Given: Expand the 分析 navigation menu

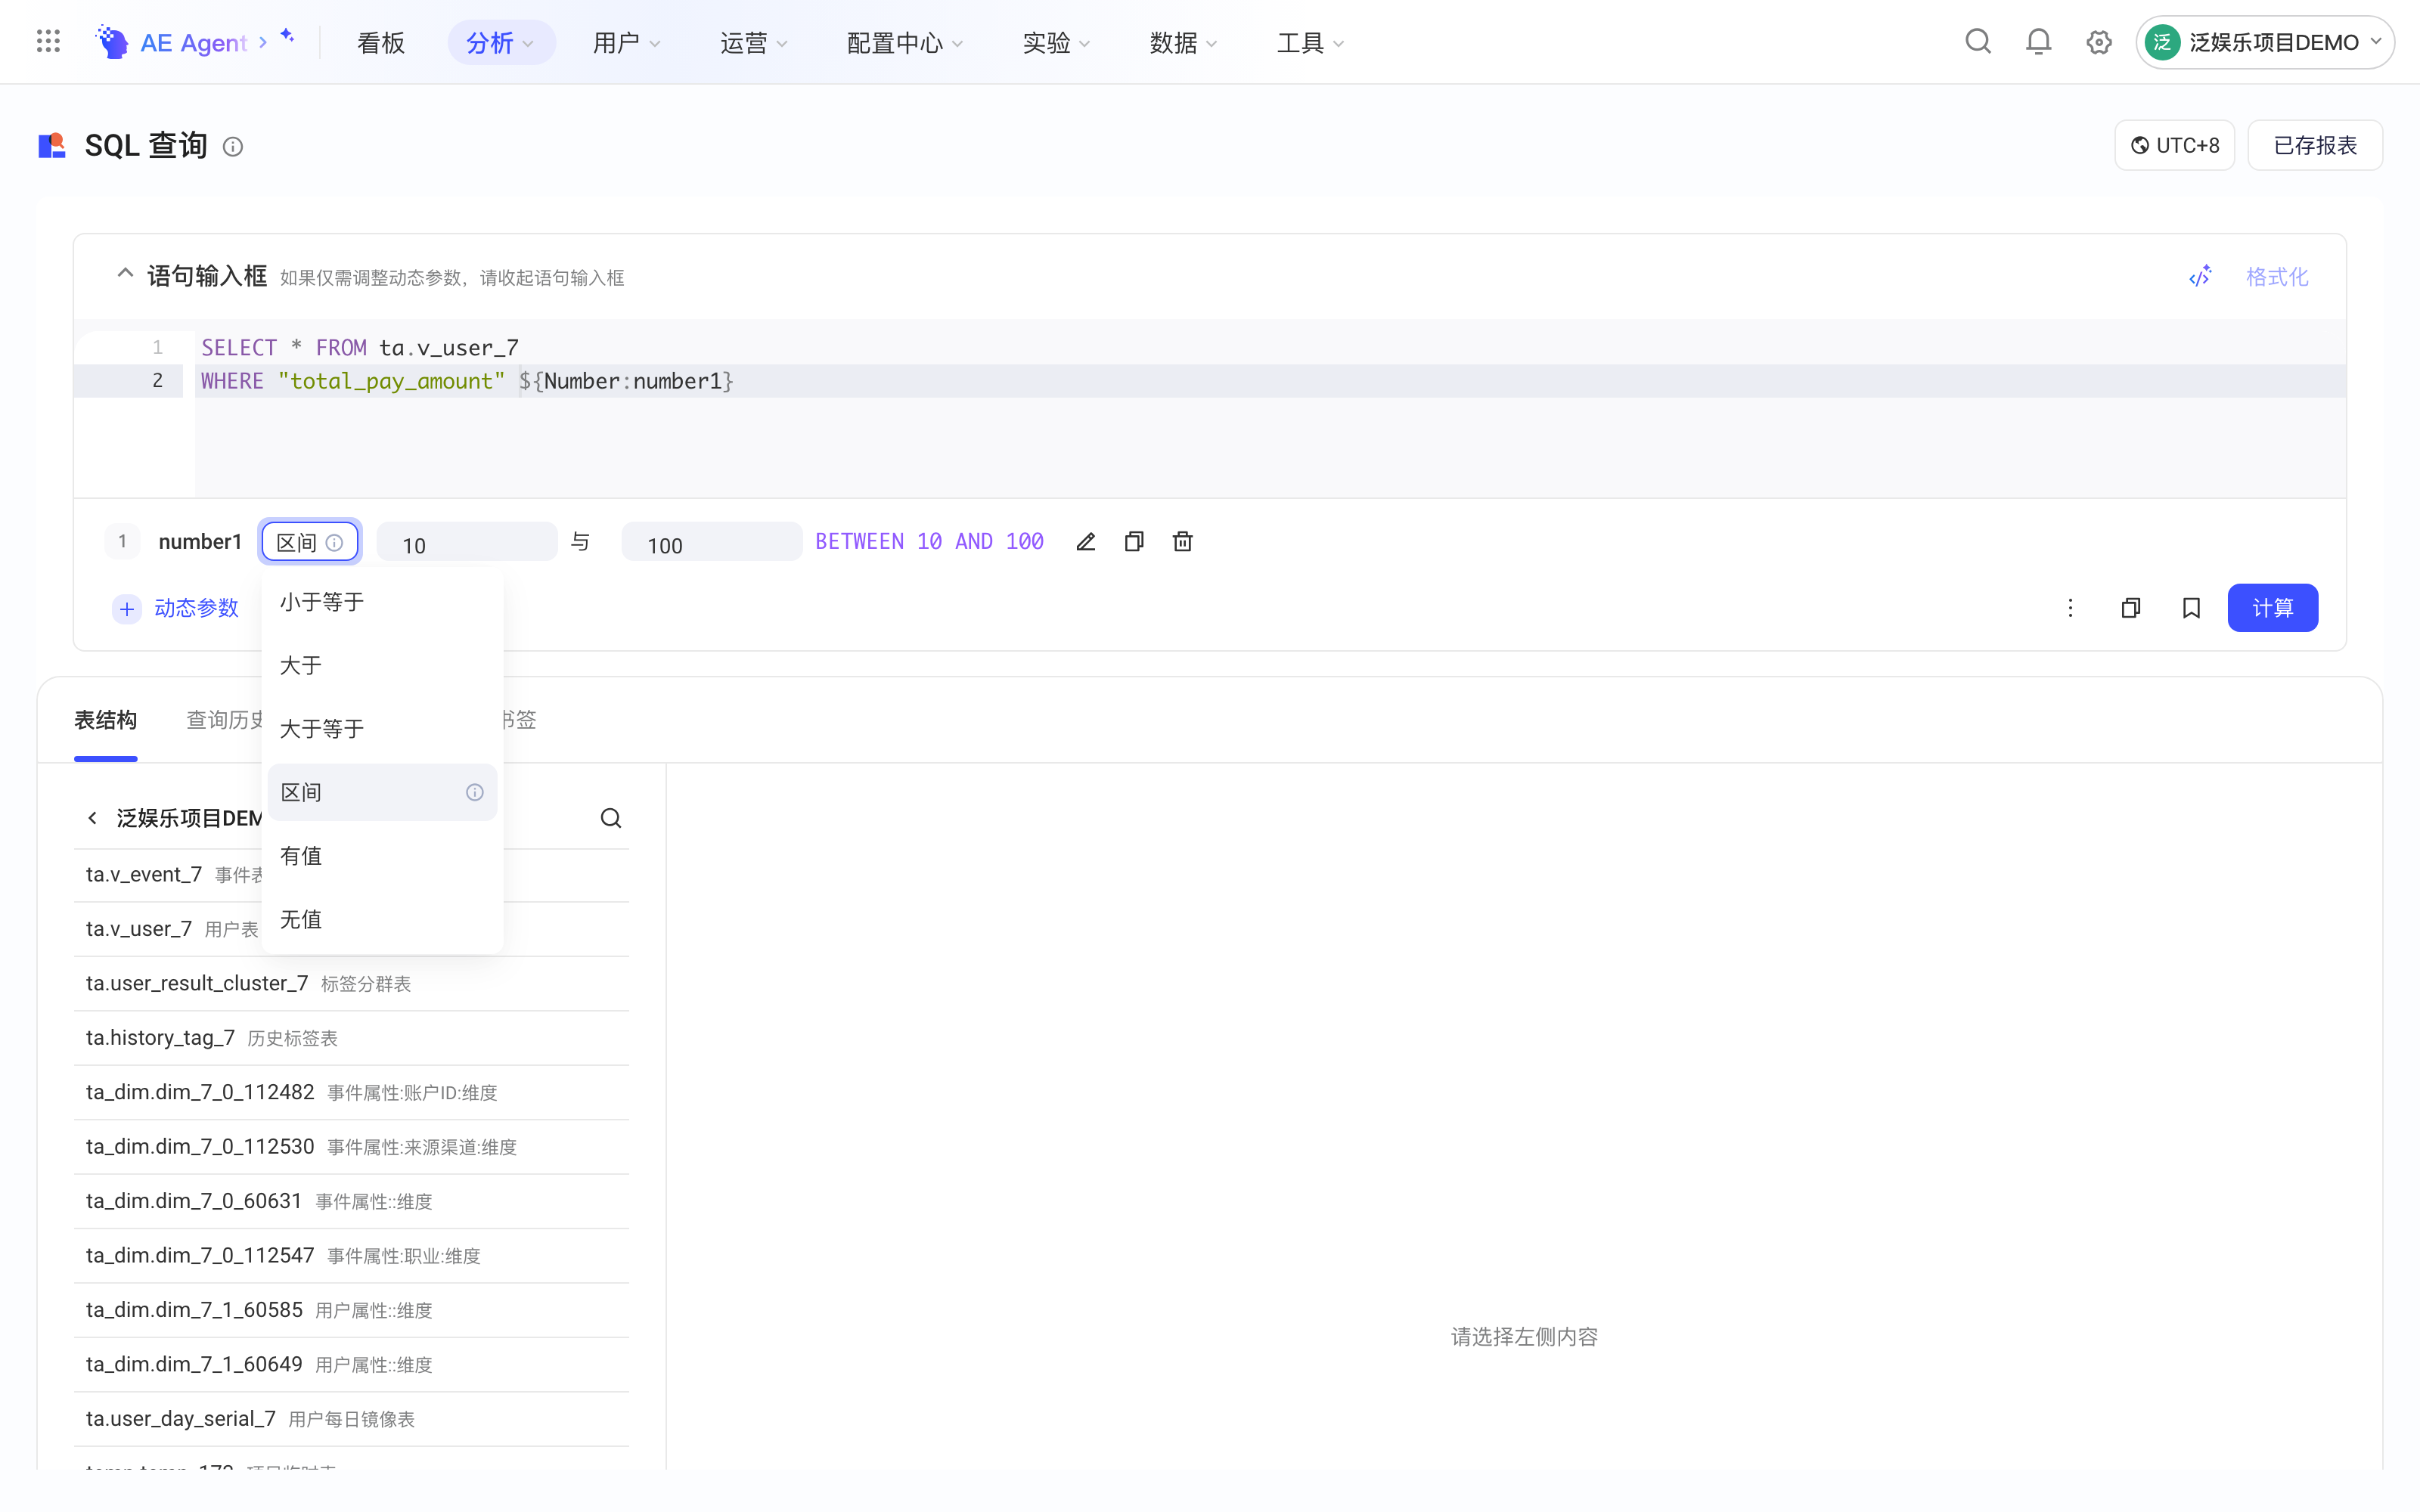Looking at the screenshot, I should (x=501, y=42).
